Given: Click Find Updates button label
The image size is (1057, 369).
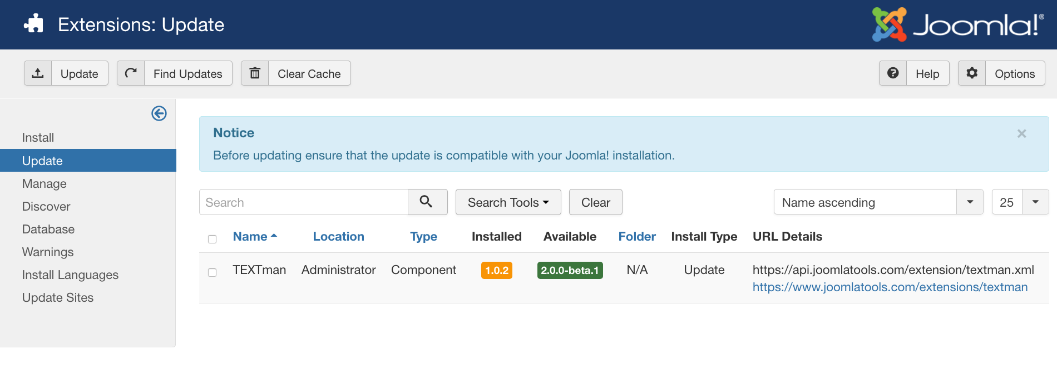Looking at the screenshot, I should [188, 73].
